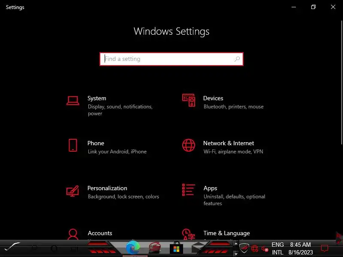Restore down the Settings window
Viewport: 343px width, 257px height.
click(313, 7)
